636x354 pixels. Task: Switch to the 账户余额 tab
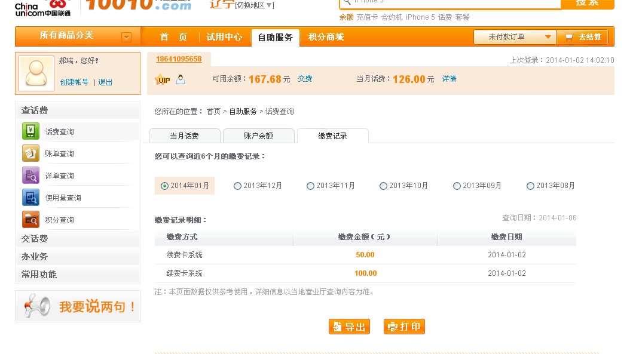(x=258, y=136)
